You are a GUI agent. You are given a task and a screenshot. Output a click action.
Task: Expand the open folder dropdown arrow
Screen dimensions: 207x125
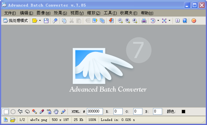point(40,21)
